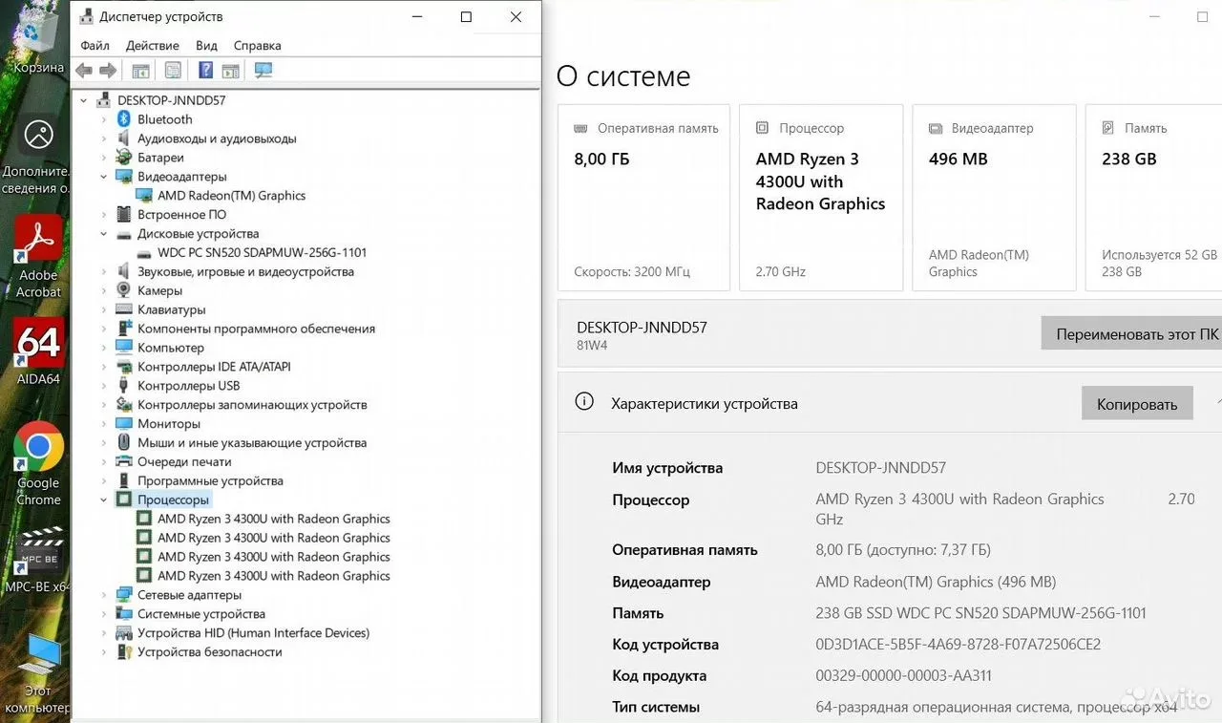Image resolution: width=1222 pixels, height=723 pixels.
Task: Select Программные устройства tree item
Action: 210,481
